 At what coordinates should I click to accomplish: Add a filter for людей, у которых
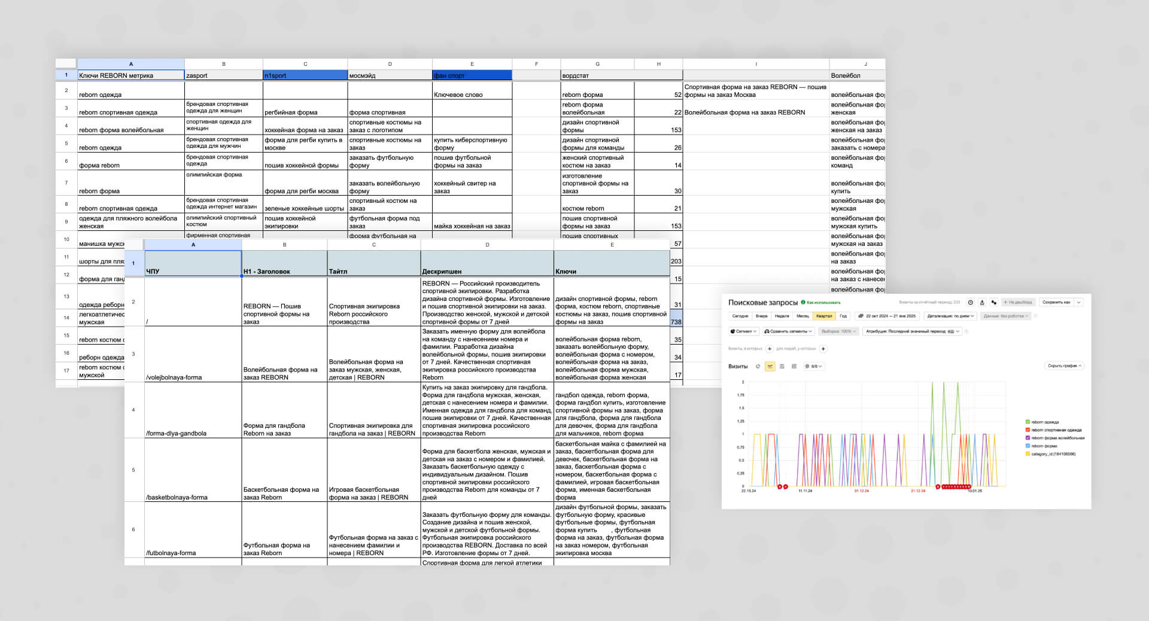click(823, 349)
